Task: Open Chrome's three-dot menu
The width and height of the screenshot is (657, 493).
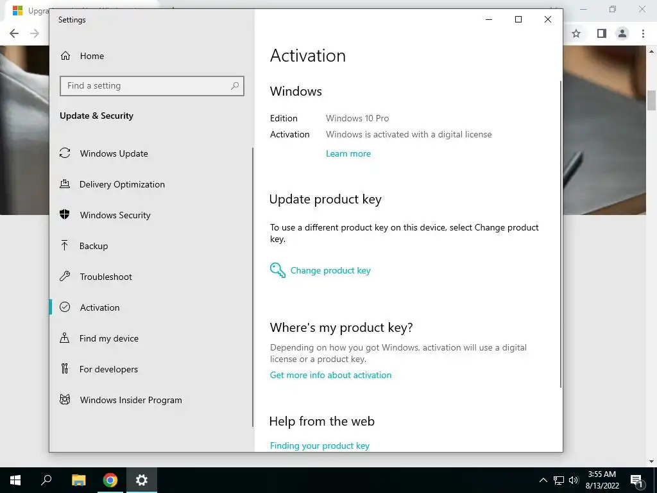Action: [643, 33]
